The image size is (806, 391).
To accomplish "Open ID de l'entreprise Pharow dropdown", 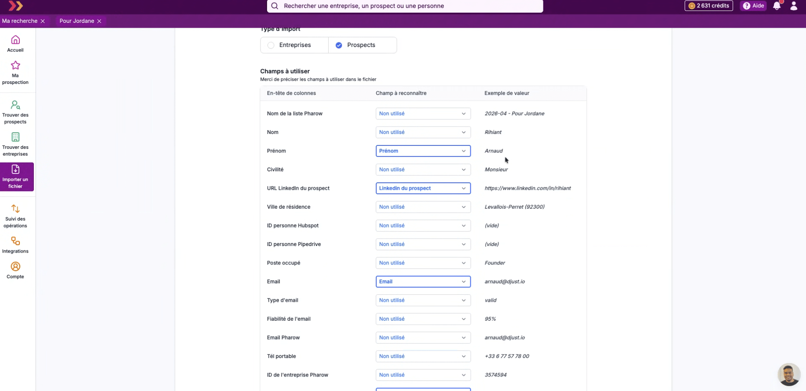I will [423, 375].
